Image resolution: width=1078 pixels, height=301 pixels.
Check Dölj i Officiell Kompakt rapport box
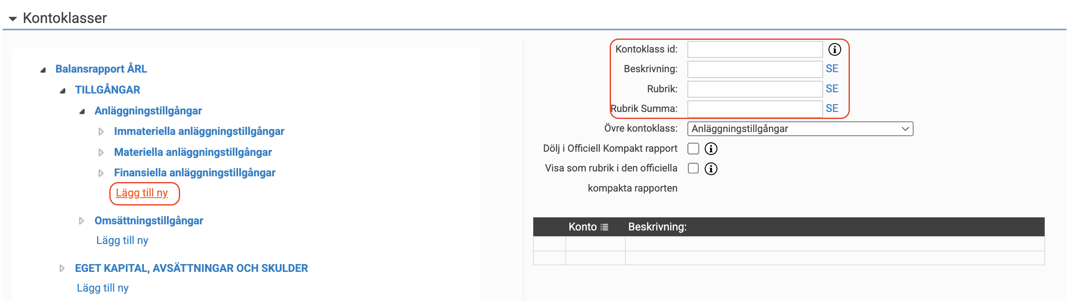tap(694, 148)
